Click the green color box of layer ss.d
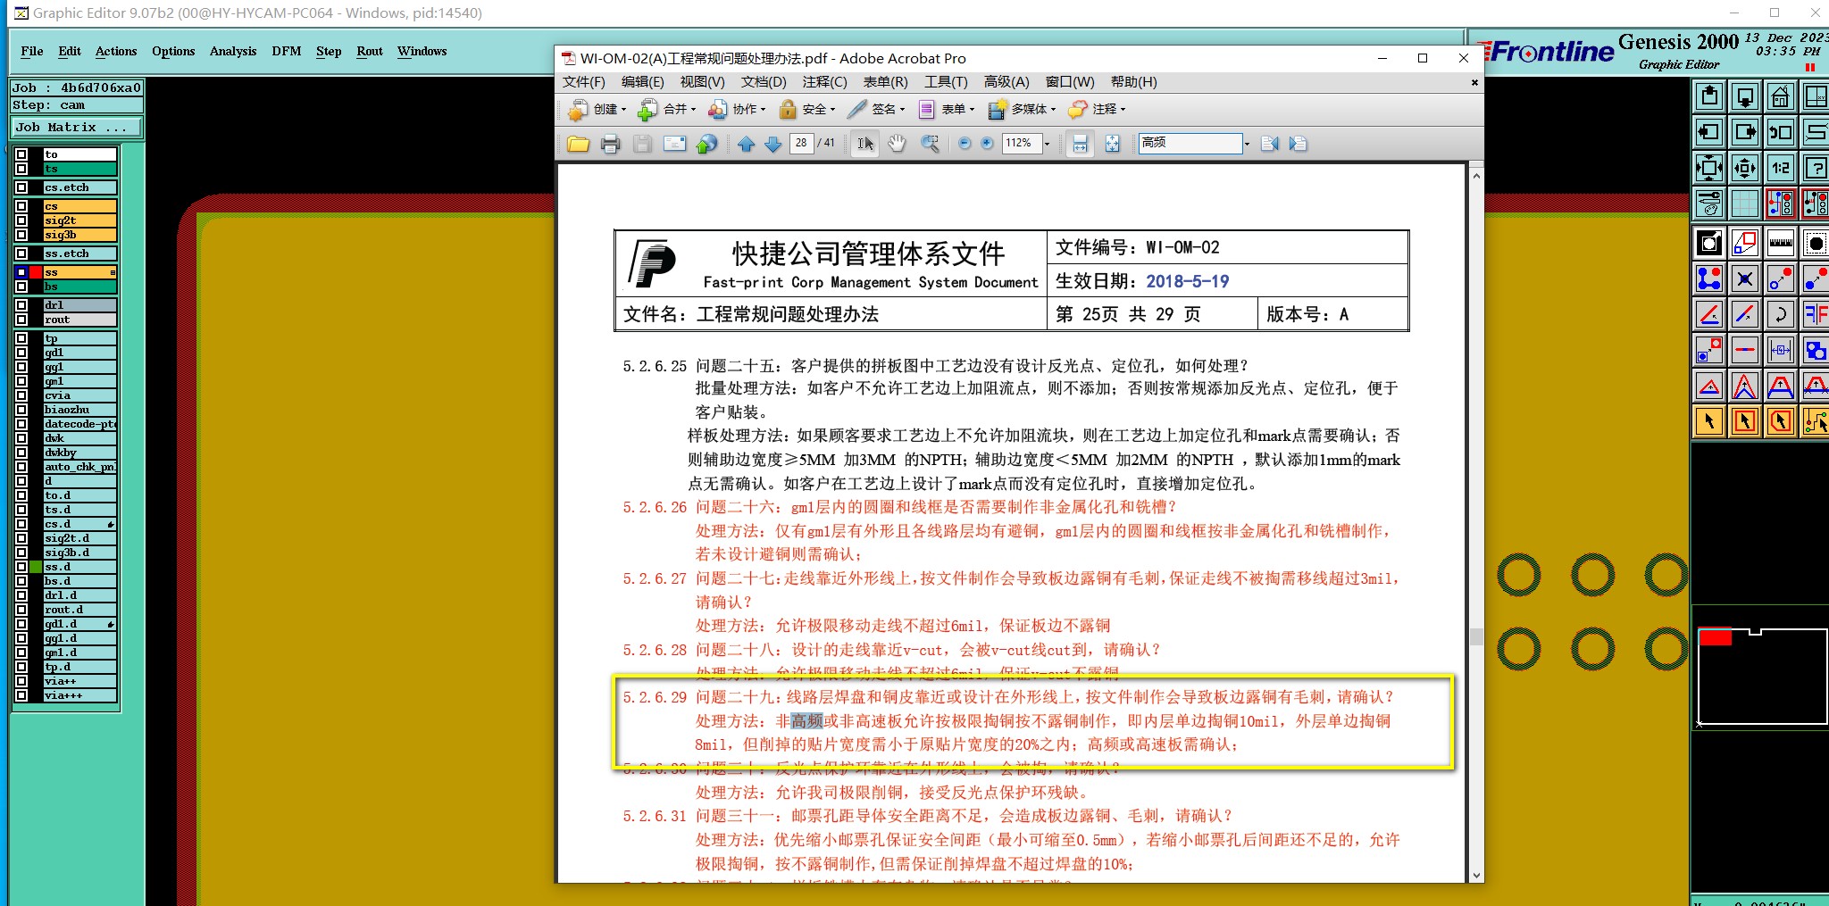 click(x=36, y=567)
